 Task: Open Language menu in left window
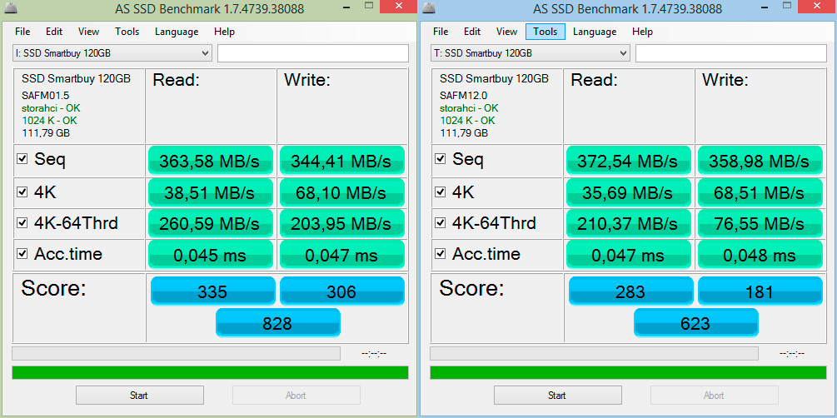click(177, 32)
